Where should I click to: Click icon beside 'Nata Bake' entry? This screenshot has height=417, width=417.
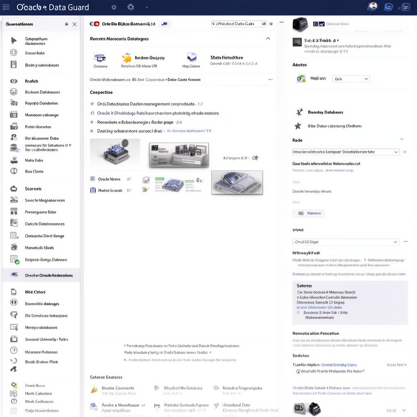[x=14, y=160]
